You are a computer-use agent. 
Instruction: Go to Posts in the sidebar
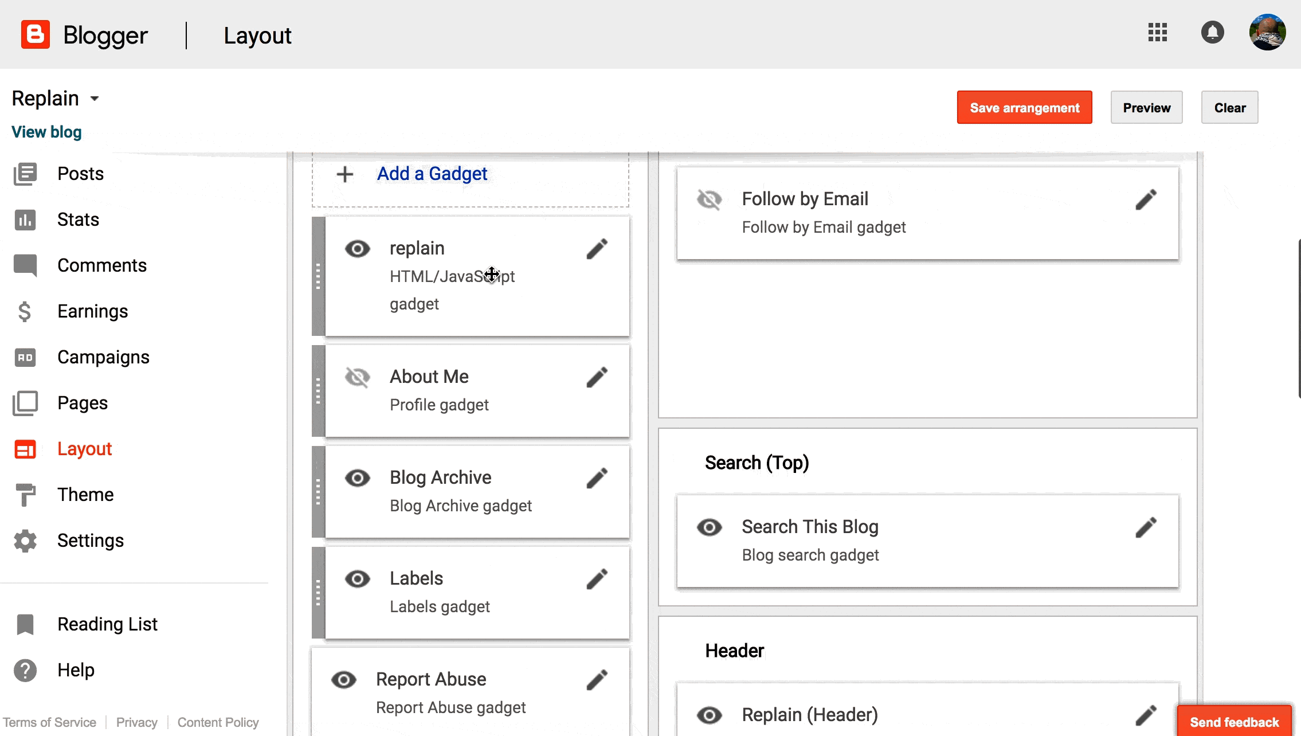pos(80,173)
